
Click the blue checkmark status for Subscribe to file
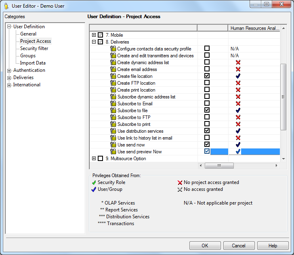pyautogui.click(x=238, y=111)
